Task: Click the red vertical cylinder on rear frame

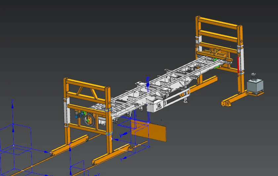Action: click(x=238, y=65)
